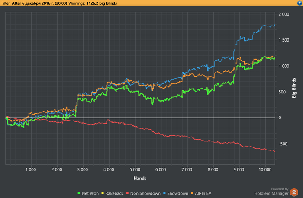Viewport: 303px width, 198px height.
Task: Click the All-In EV legend label
Action: click(x=203, y=193)
